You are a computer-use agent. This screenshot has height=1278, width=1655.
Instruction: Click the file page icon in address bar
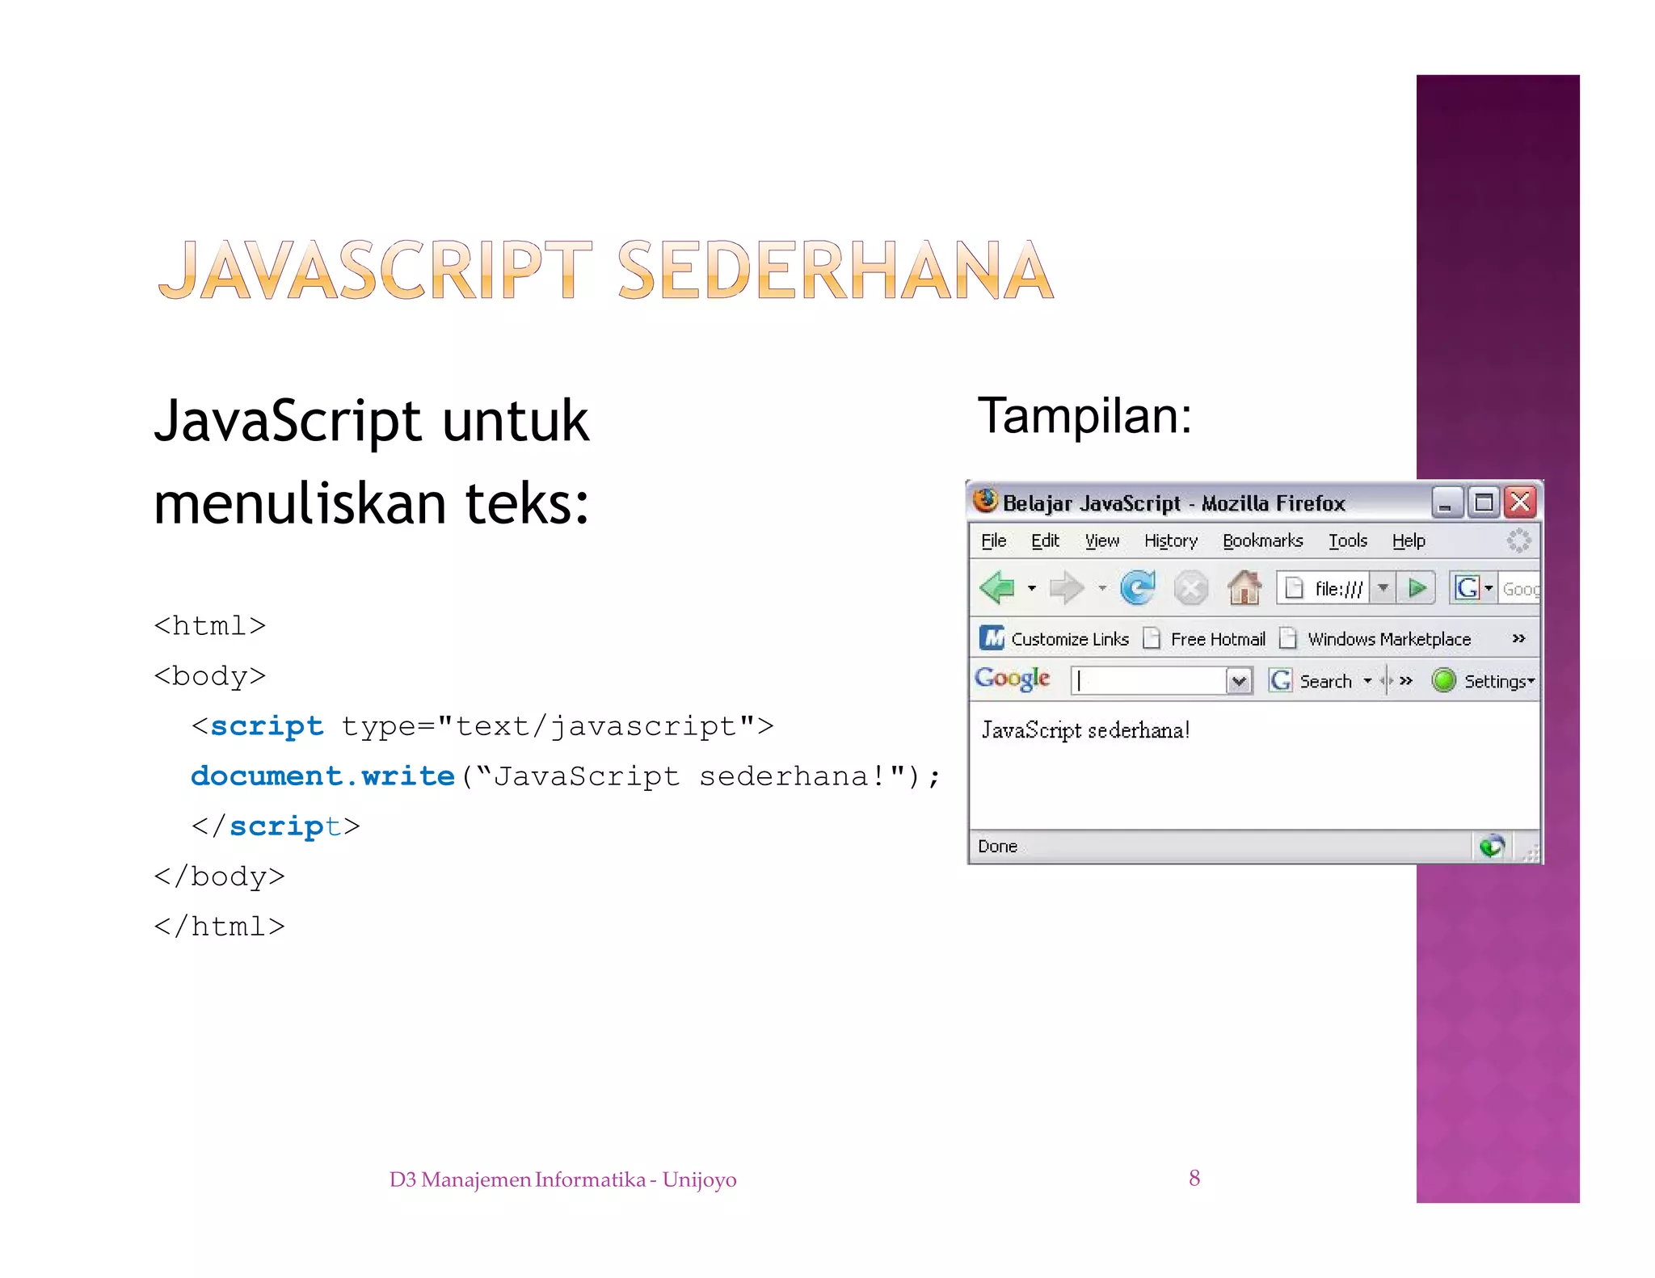pos(1294,588)
